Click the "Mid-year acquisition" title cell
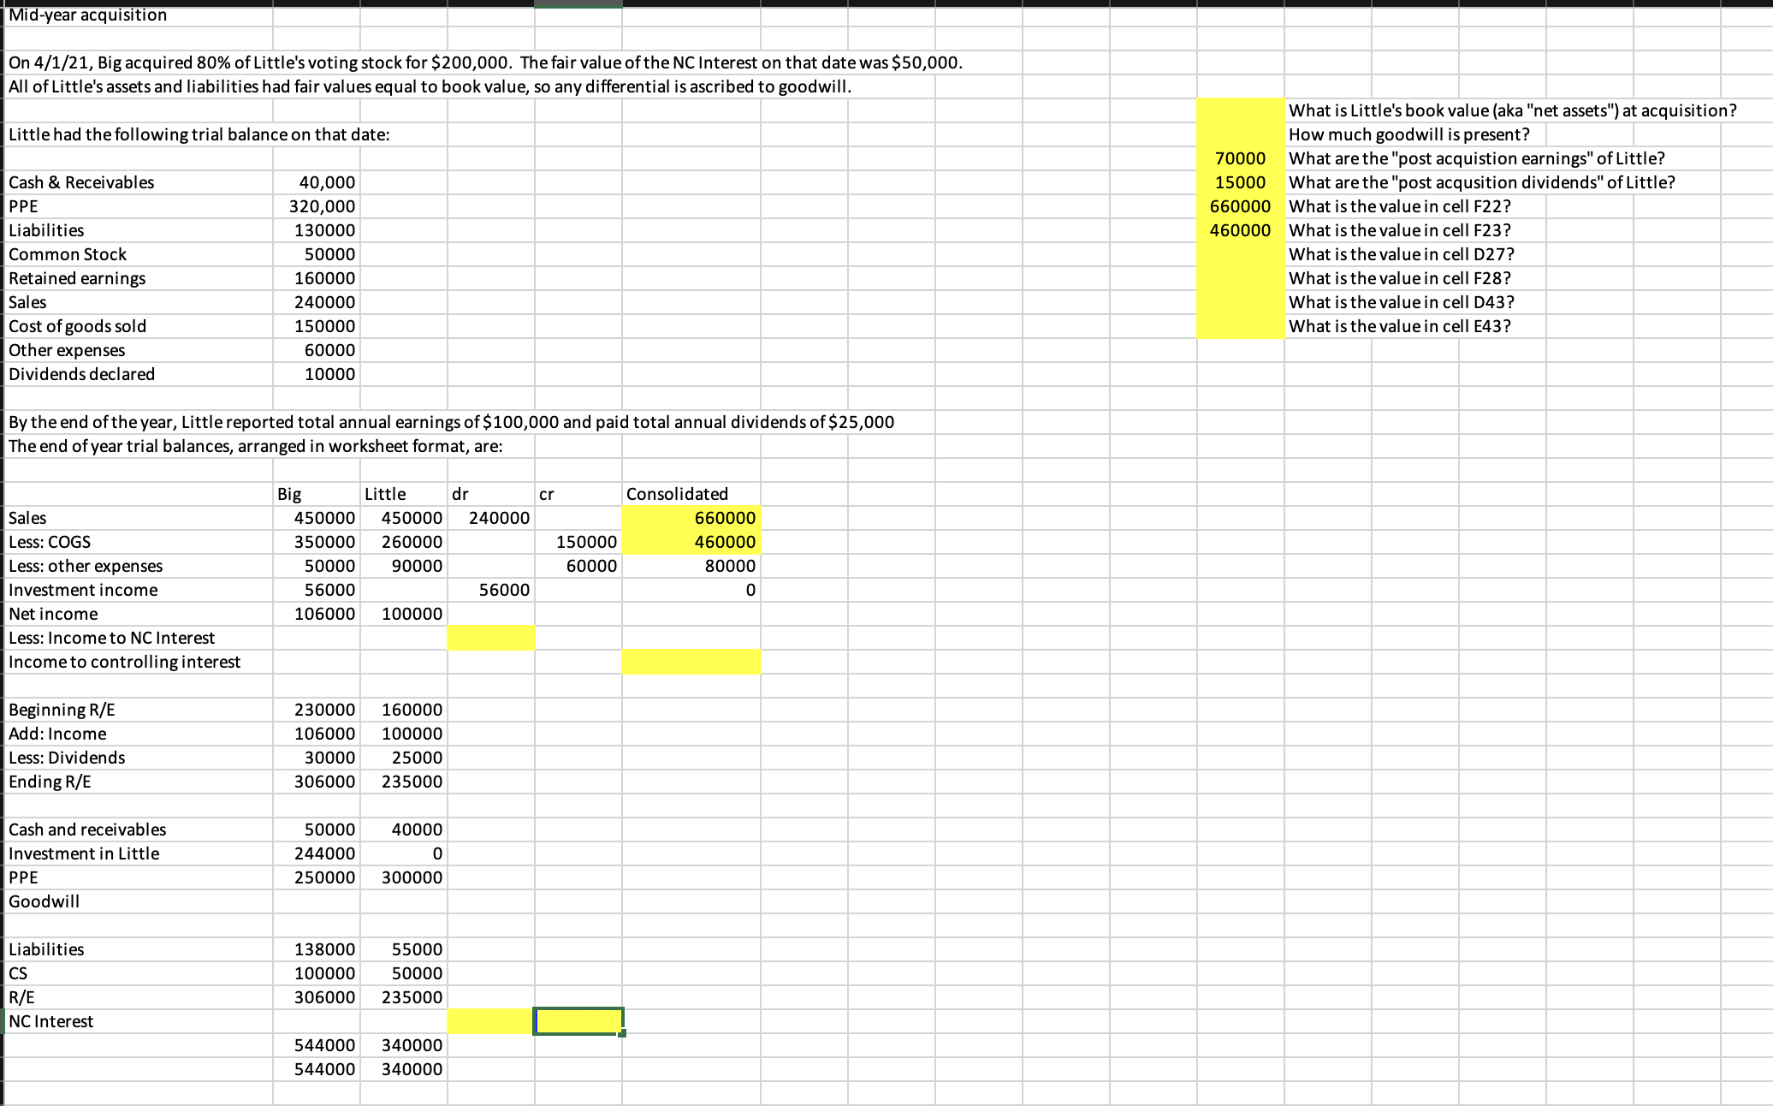 click(88, 15)
